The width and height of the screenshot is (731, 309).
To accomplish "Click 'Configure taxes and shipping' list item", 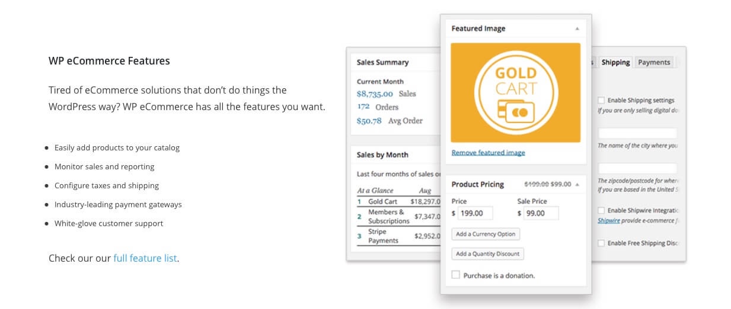I will click(x=107, y=185).
